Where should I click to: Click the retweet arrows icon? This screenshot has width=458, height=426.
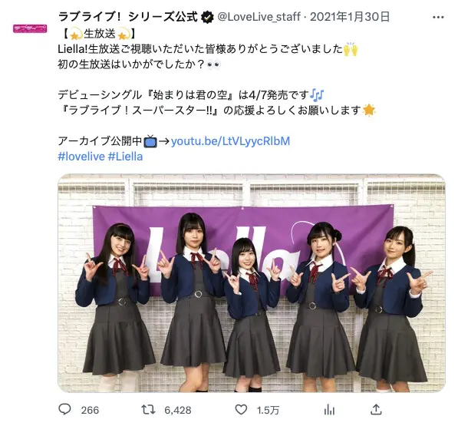(148, 410)
